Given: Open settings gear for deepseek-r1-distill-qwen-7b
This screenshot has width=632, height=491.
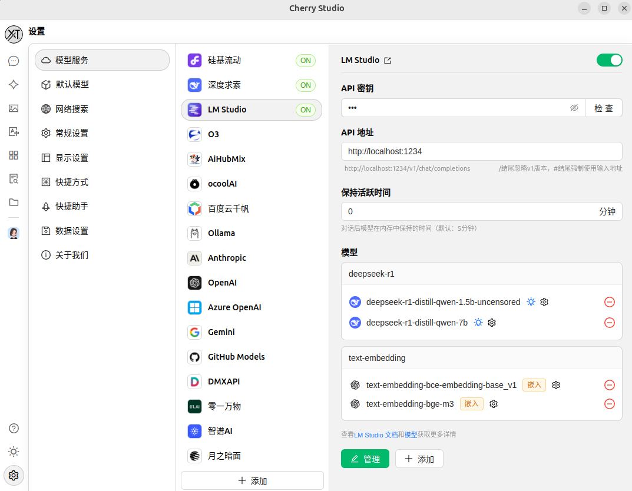Looking at the screenshot, I should tap(492, 323).
